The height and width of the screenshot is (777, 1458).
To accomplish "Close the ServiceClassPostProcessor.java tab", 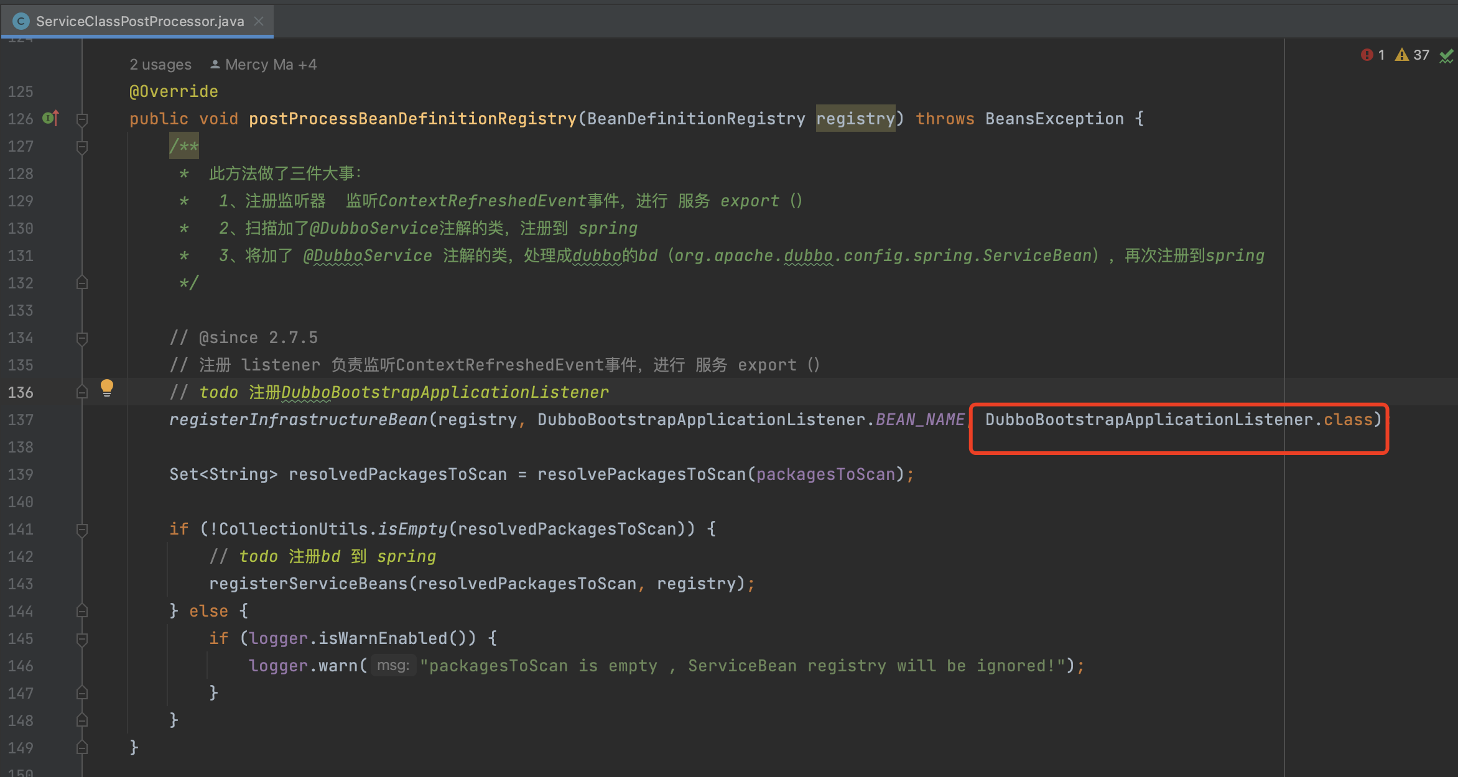I will pyautogui.click(x=259, y=21).
